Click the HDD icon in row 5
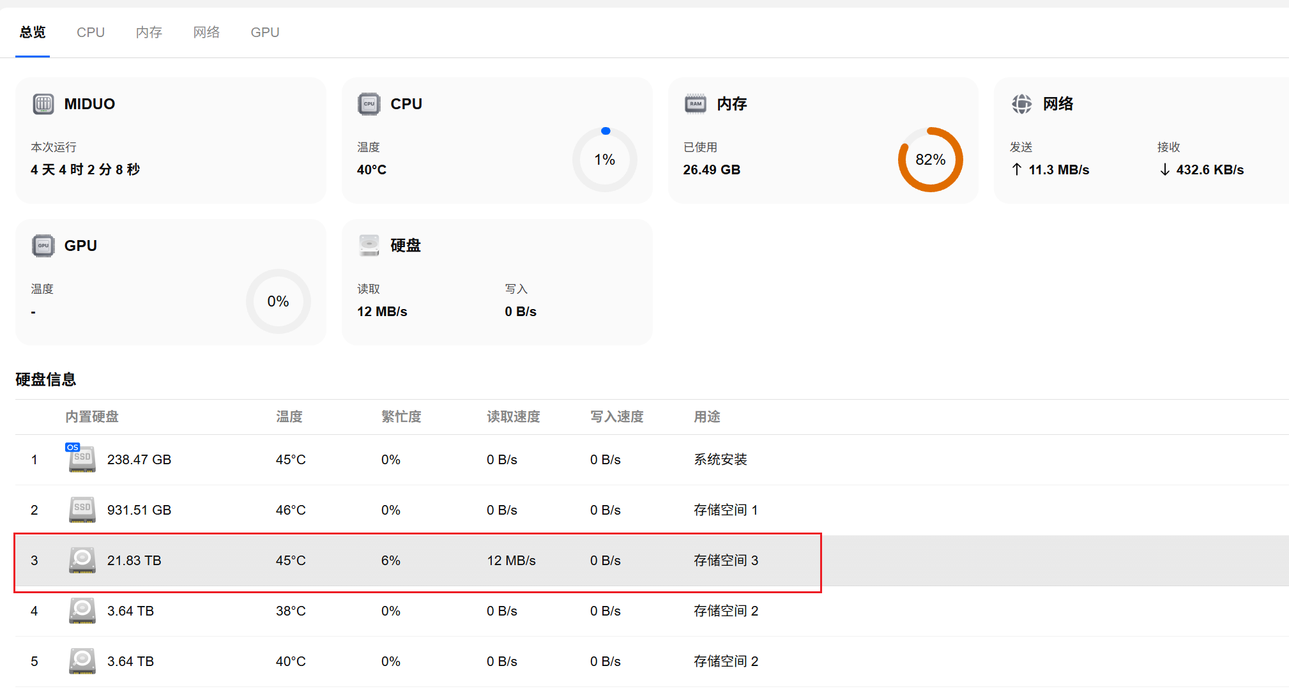This screenshot has width=1289, height=689. (x=82, y=661)
